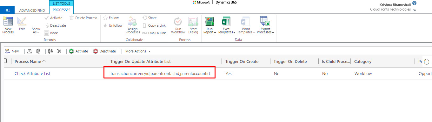Click the Dynamics 365 title

pos(226,3)
